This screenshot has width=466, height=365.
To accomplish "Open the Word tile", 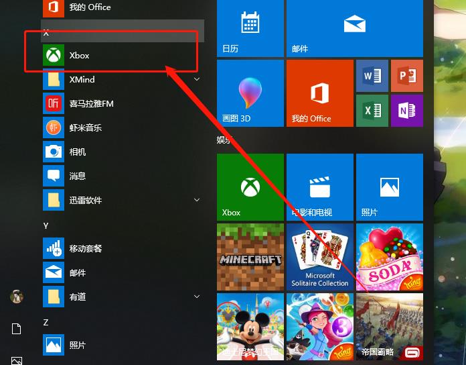I will pos(372,76).
